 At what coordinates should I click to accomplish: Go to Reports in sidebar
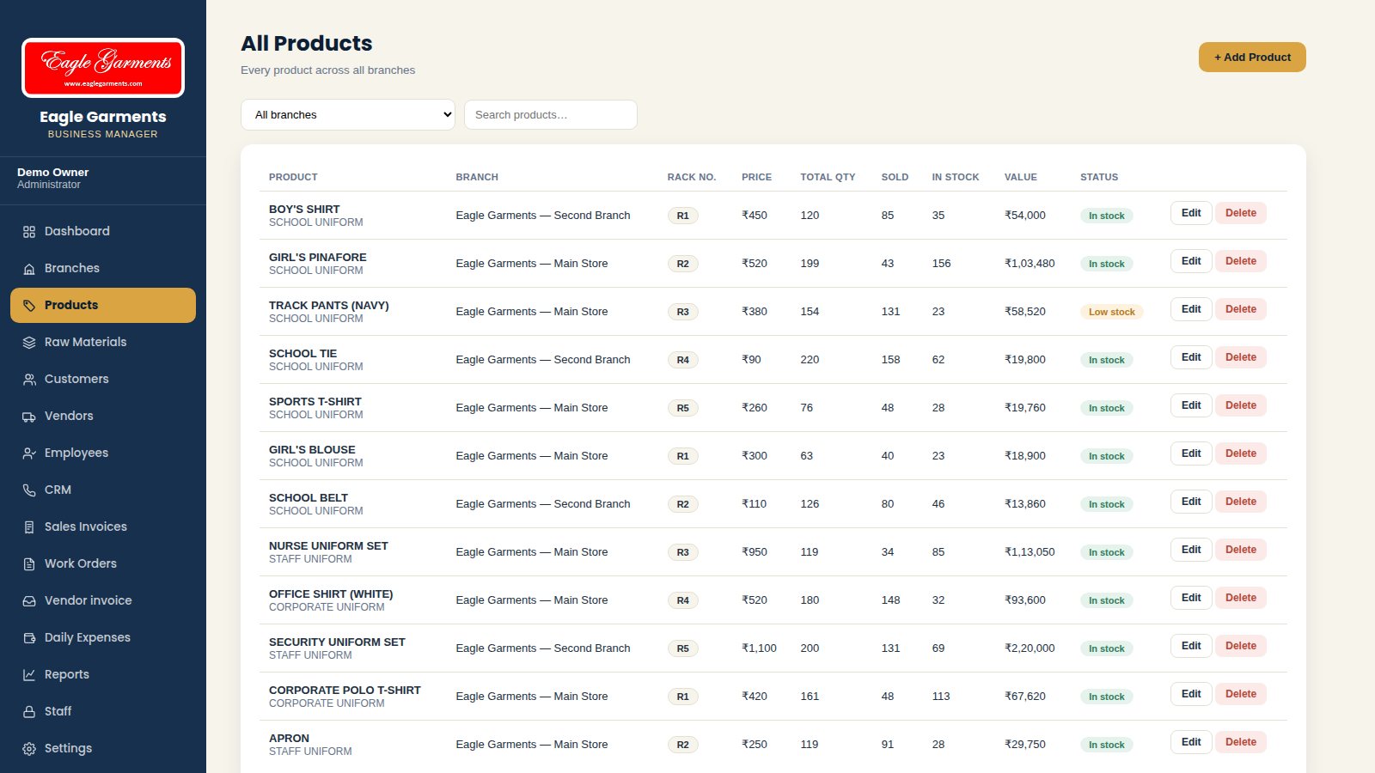tap(103, 675)
